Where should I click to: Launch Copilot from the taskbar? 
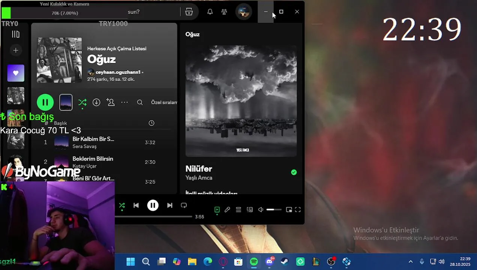click(177, 262)
